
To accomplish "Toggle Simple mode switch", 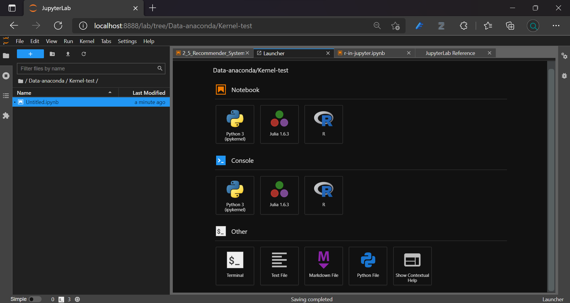I will [x=35, y=299].
